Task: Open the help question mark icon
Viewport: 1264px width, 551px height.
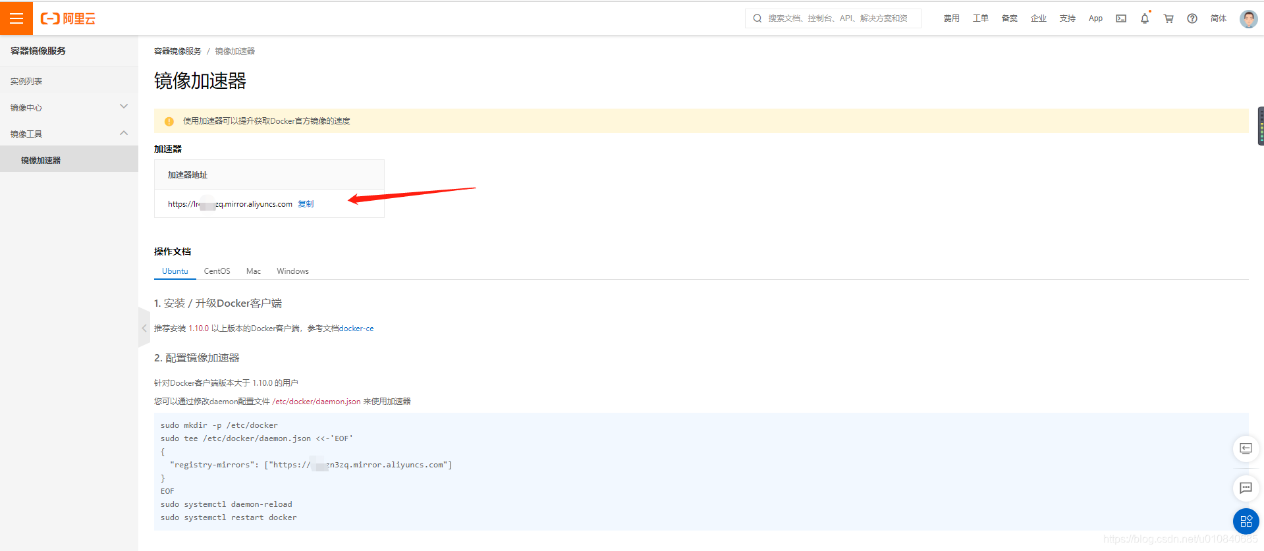Action: (1192, 18)
